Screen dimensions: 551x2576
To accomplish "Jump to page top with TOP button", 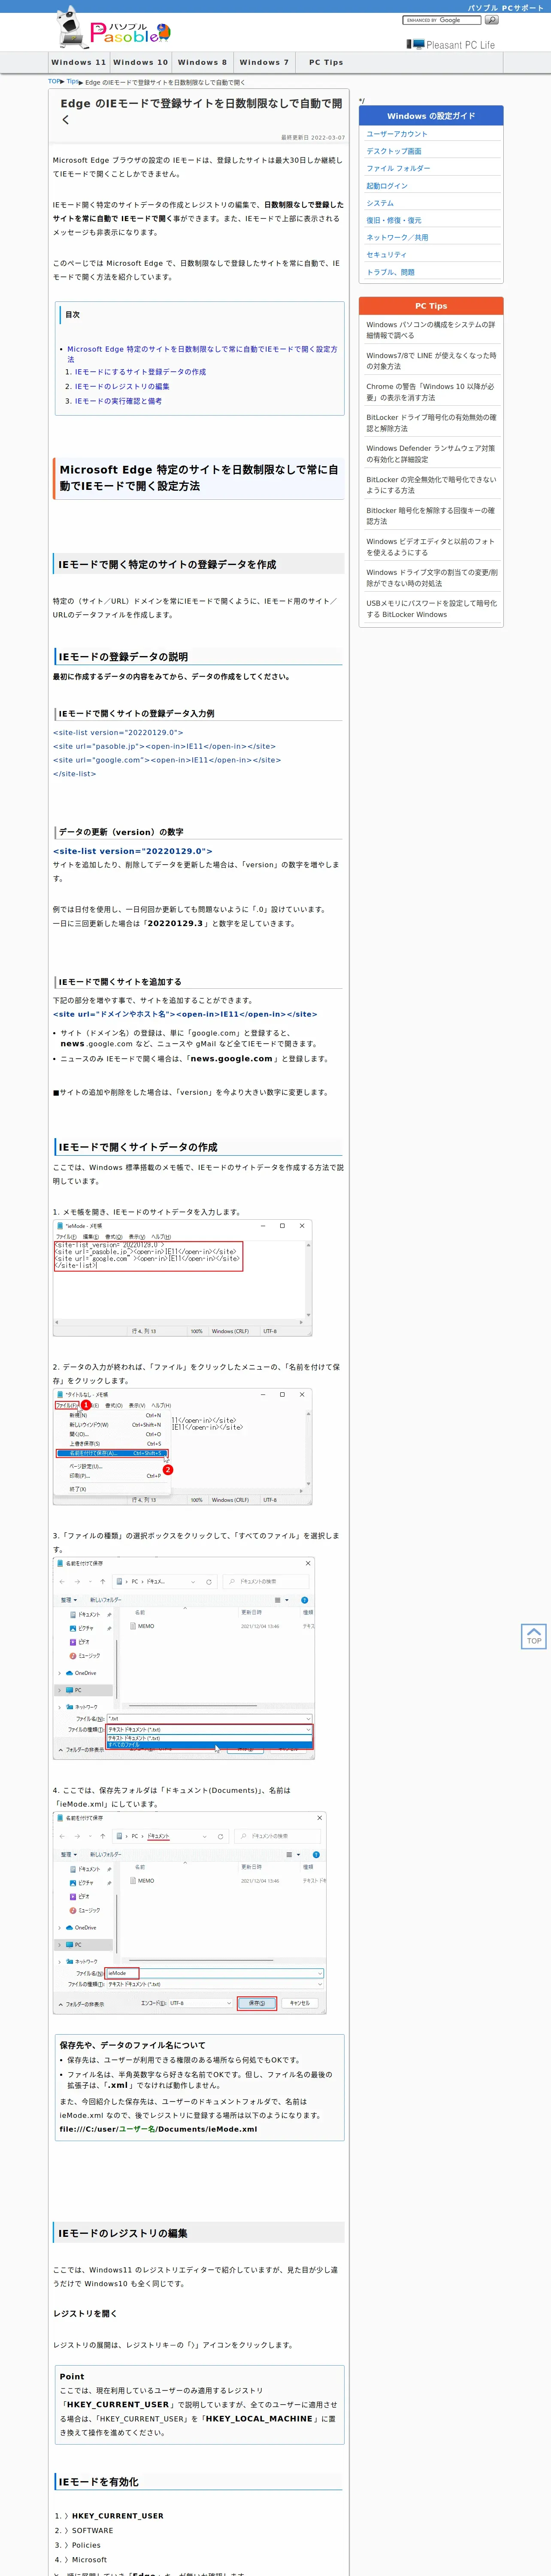I will [534, 1636].
